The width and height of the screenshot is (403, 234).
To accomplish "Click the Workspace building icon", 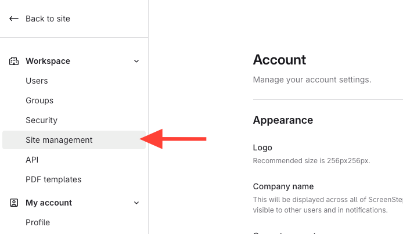I will click(x=14, y=61).
